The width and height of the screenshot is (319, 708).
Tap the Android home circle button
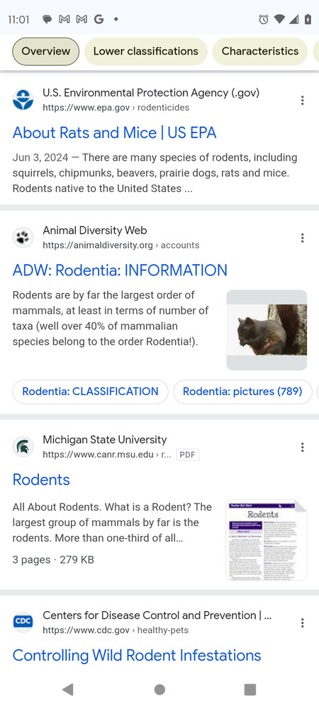159,689
